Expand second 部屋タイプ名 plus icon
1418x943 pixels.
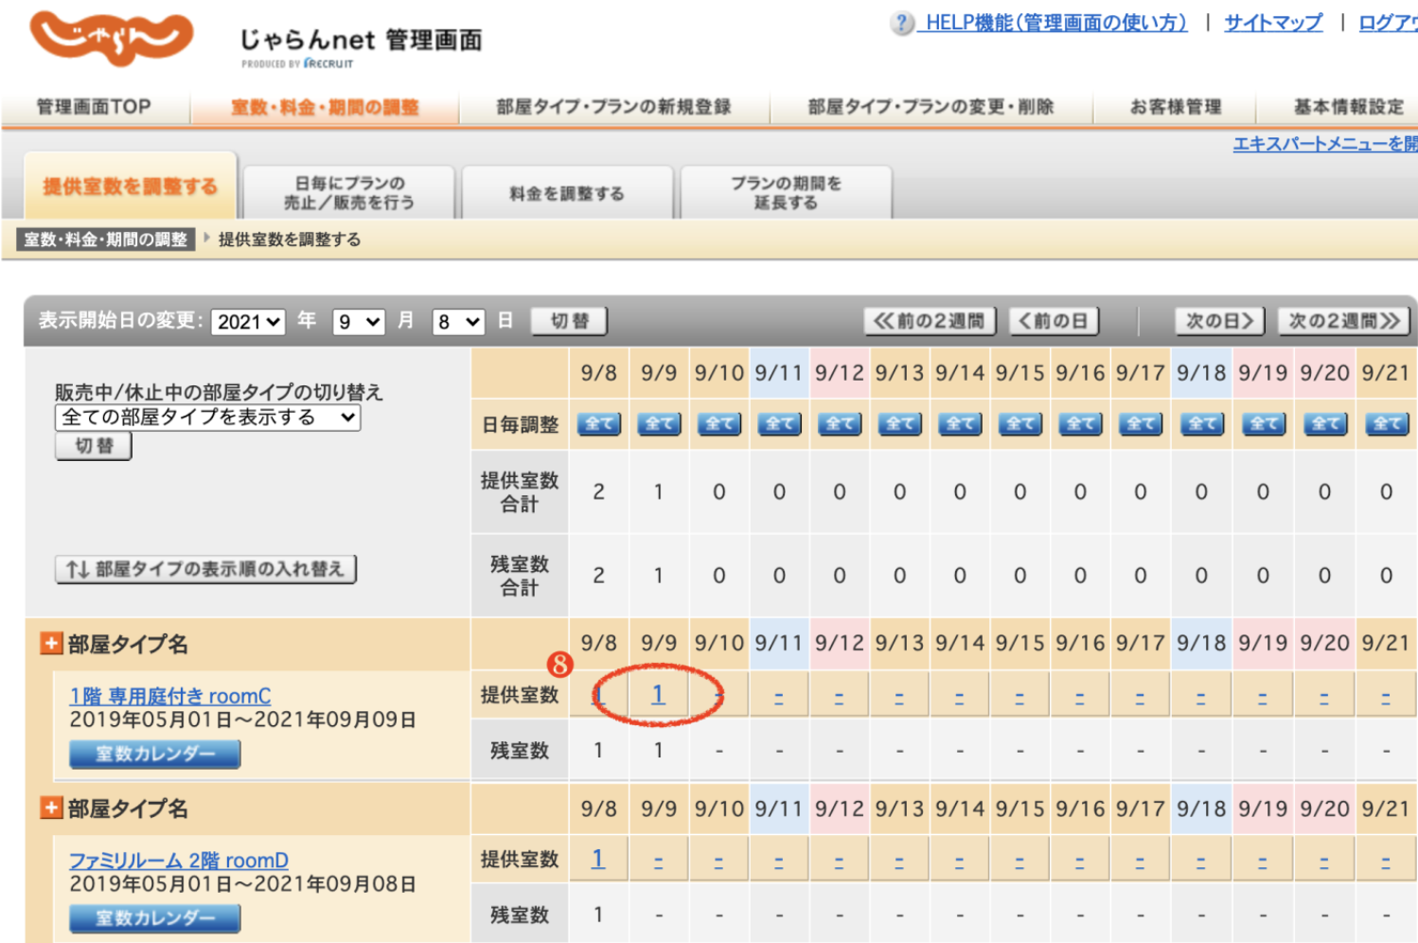[51, 808]
